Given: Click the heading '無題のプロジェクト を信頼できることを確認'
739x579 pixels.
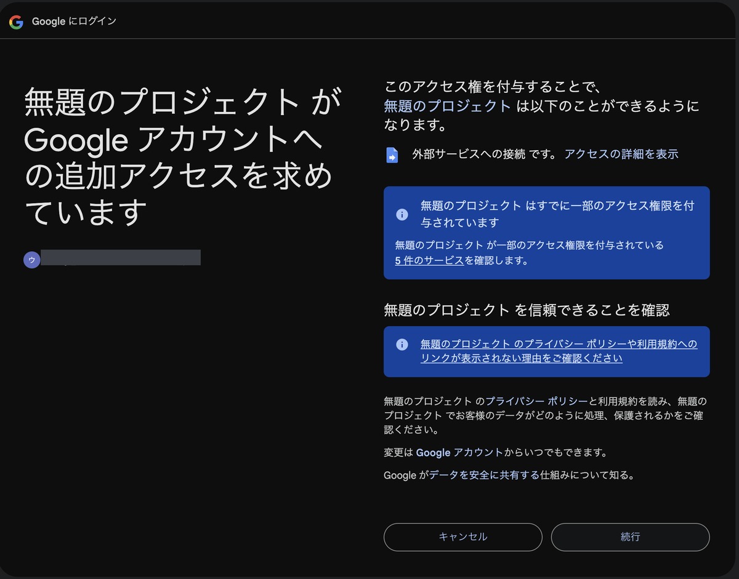Looking at the screenshot, I should point(527,310).
